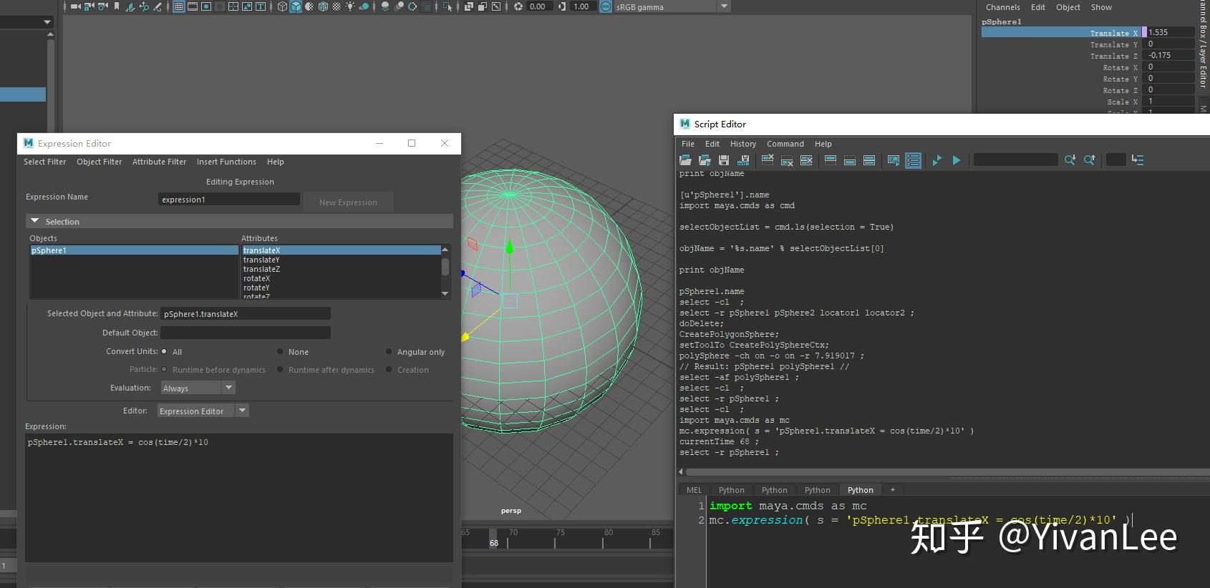Toggle the isolate select icon
Viewport: 1210px width, 588px height.
pyautogui.click(x=447, y=6)
